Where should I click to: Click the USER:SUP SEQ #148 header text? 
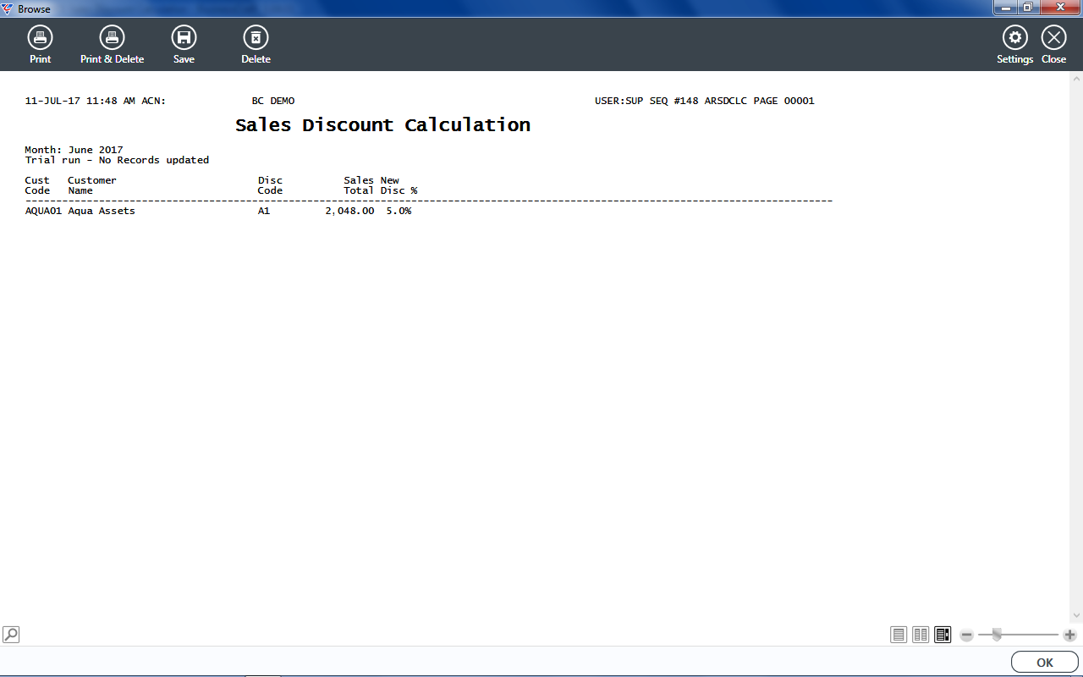tap(647, 101)
